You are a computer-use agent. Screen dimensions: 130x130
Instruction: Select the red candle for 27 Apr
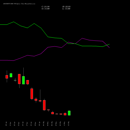click(28, 82)
